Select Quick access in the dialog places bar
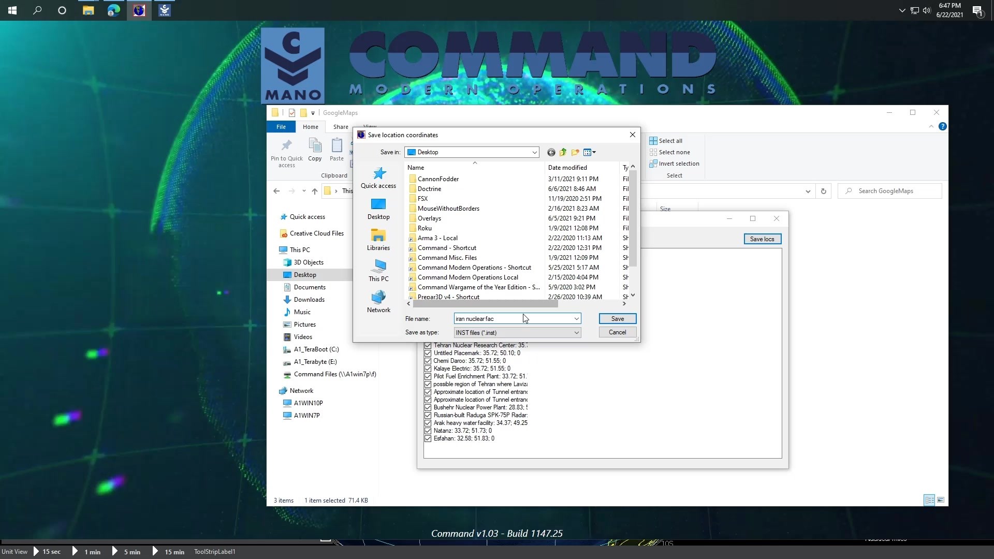994x559 pixels. click(x=378, y=178)
